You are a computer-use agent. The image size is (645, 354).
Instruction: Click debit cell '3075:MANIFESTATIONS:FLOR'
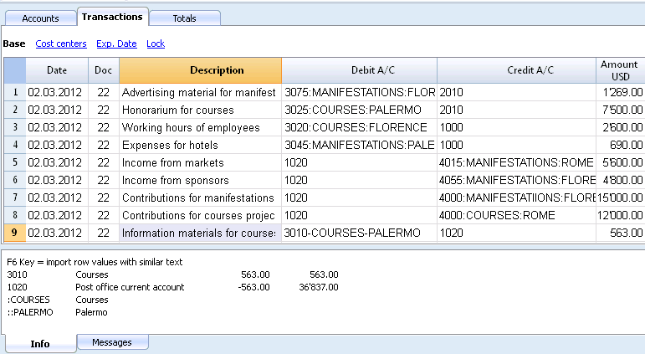pyautogui.click(x=359, y=92)
